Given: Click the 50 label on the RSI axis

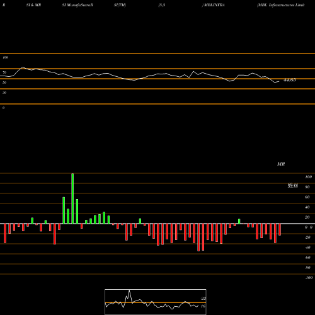Looking at the screenshot, I should click(4, 83).
